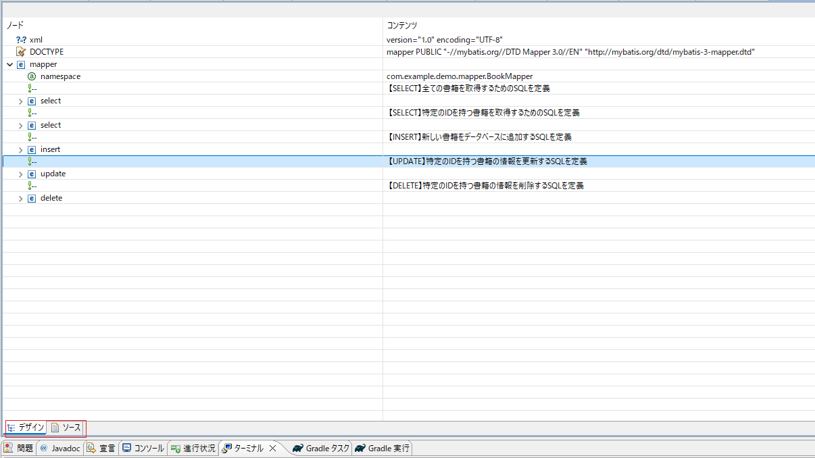
Task: Close the ターミナル tab
Action: point(273,448)
